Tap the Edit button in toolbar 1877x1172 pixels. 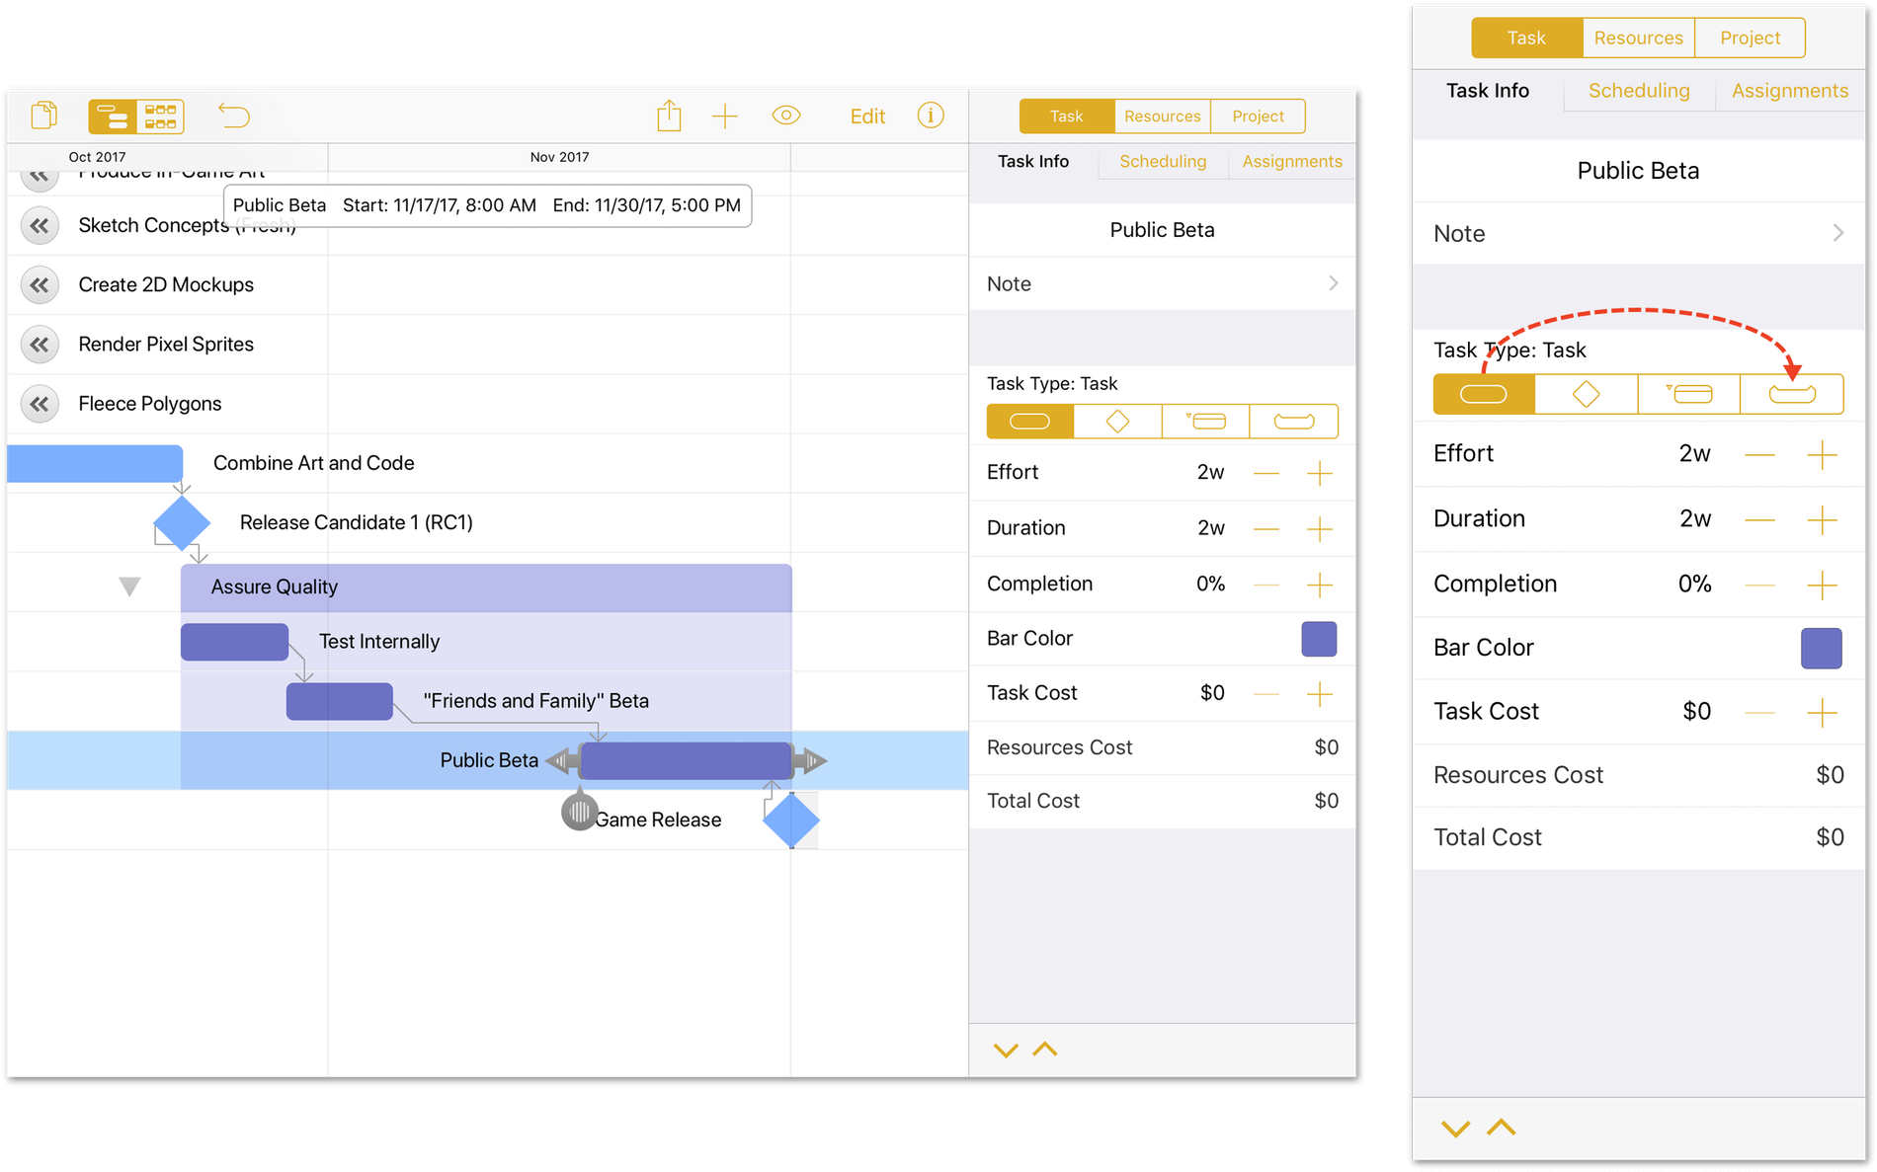867,117
